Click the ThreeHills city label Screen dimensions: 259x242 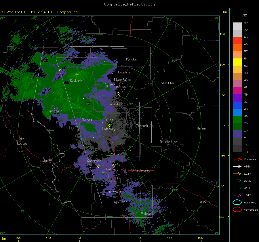145,126
